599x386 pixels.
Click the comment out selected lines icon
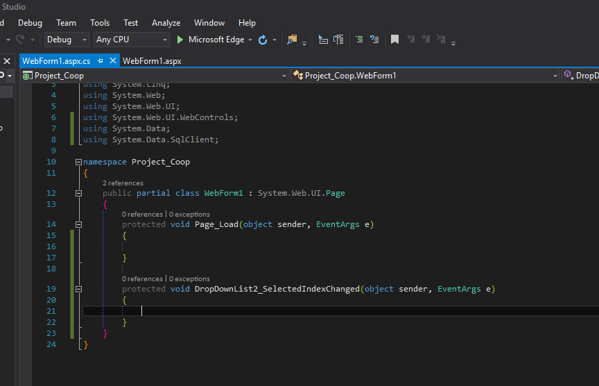(359, 40)
